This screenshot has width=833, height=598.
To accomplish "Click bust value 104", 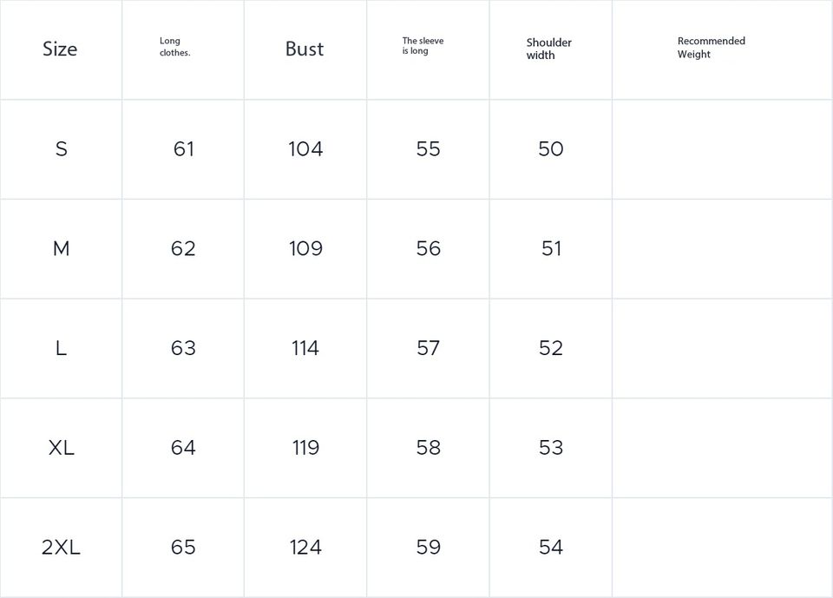I will point(305,149).
